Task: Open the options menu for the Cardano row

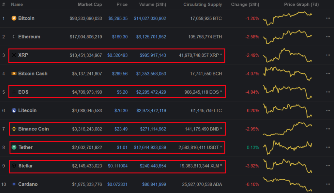Action: coord(328,184)
